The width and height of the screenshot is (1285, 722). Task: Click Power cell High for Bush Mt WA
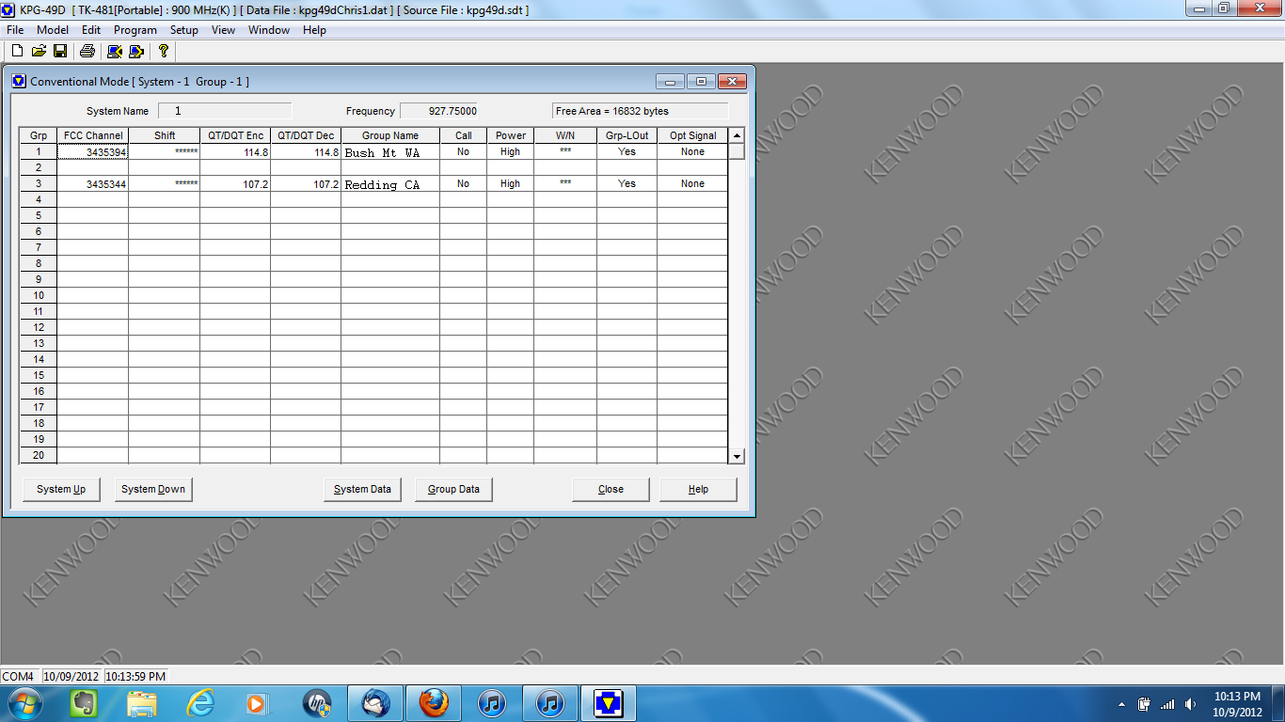tap(510, 152)
